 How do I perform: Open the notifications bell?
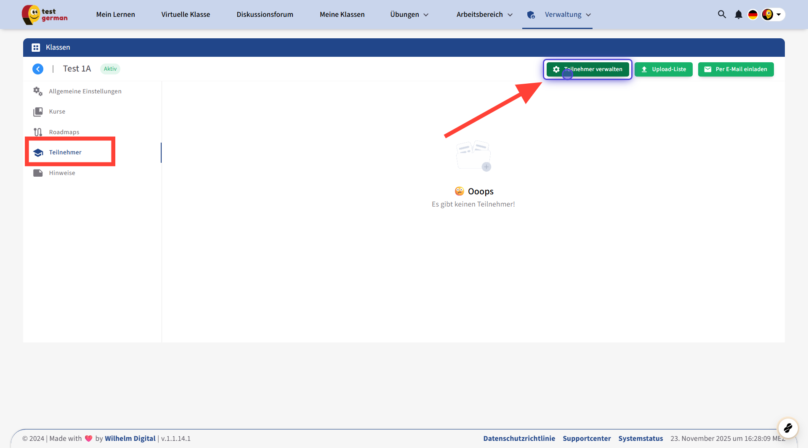738,15
